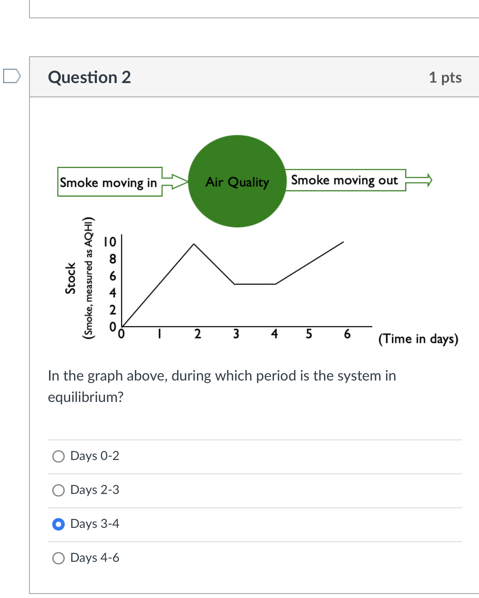
Task: Select the green Air Quality circle in the diagram
Action: pyautogui.click(x=237, y=181)
